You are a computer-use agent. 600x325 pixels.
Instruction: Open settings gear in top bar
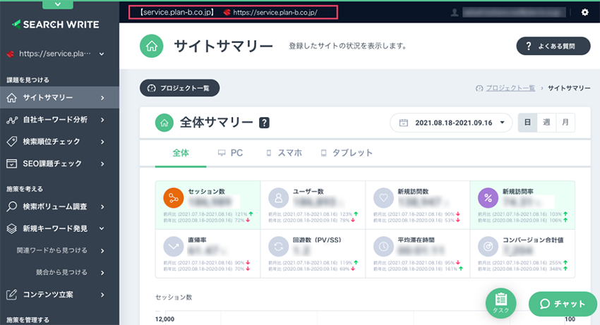pyautogui.click(x=584, y=12)
